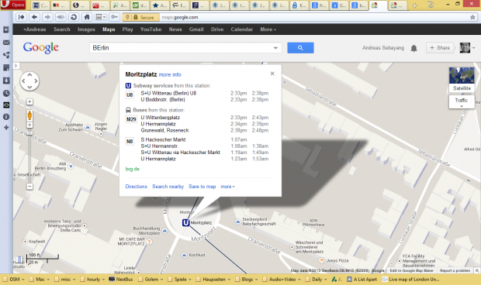Open Gmail in the Google bar
The image size is (481, 285).
(x=196, y=29)
